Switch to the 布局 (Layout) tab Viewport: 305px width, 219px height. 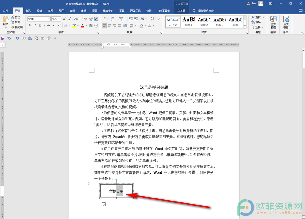pyautogui.click(x=50, y=11)
